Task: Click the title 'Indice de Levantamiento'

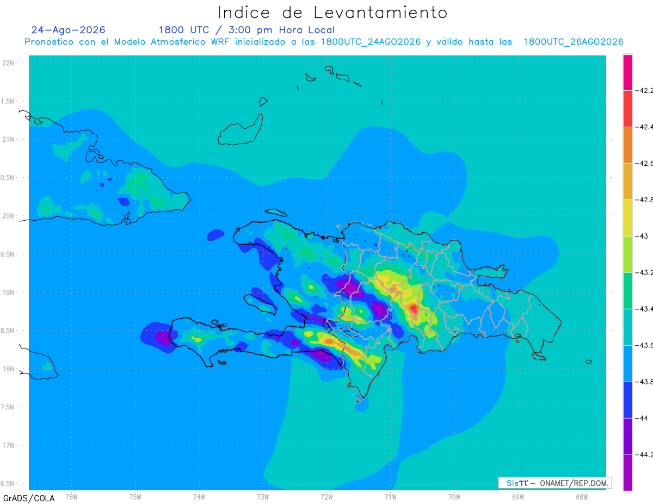Action: 332,13
